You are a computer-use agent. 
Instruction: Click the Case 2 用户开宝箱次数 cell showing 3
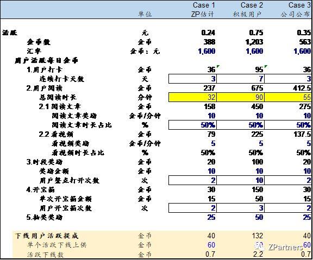(x=240, y=208)
